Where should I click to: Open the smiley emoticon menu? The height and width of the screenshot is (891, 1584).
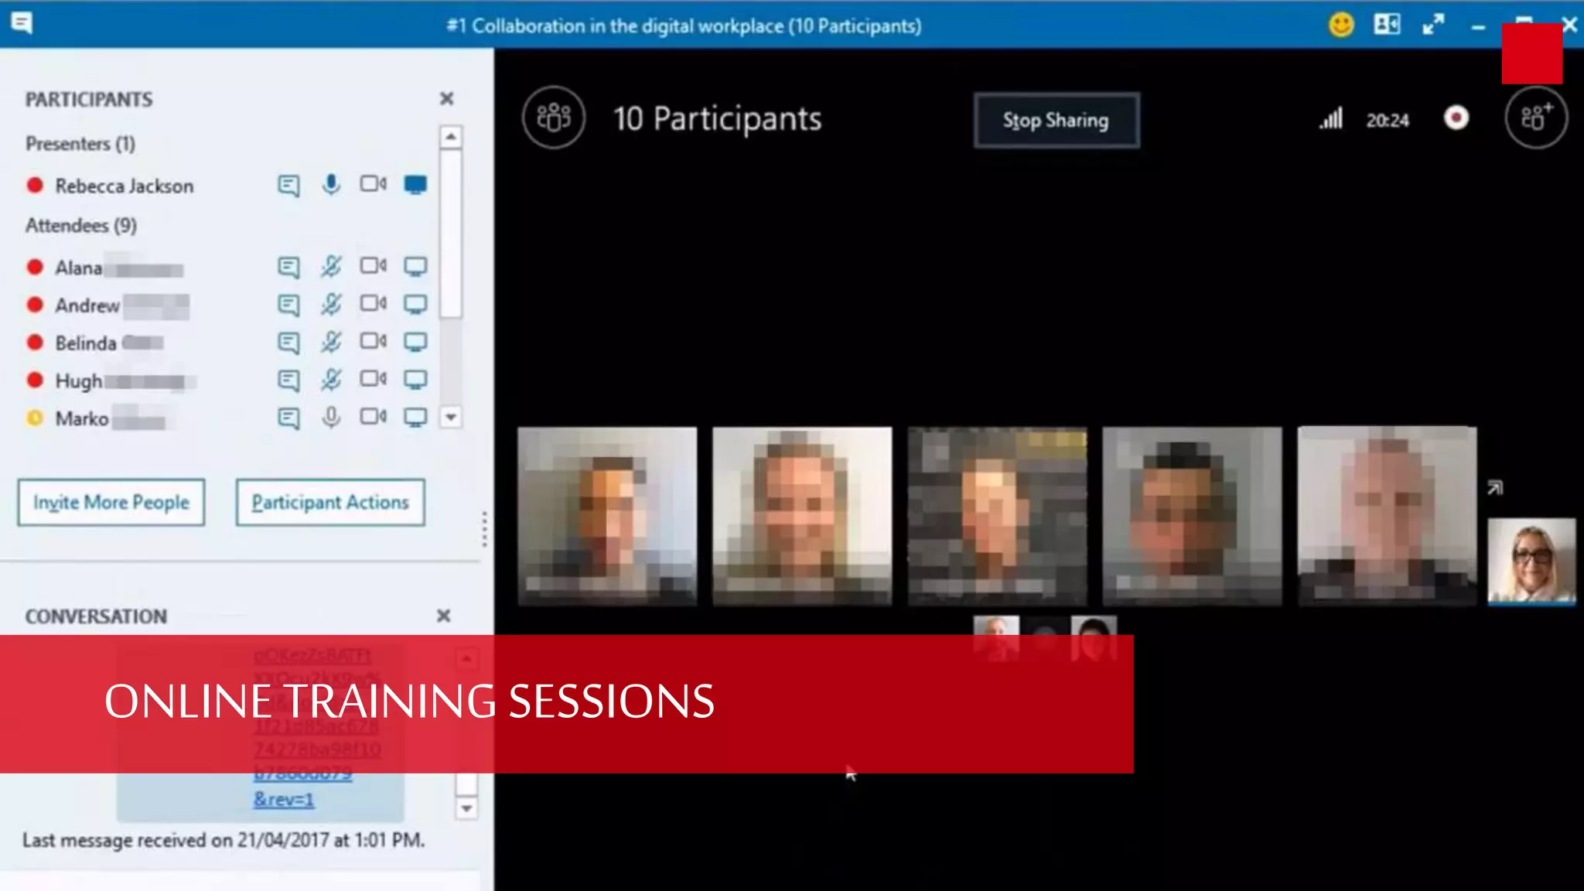click(x=1341, y=25)
